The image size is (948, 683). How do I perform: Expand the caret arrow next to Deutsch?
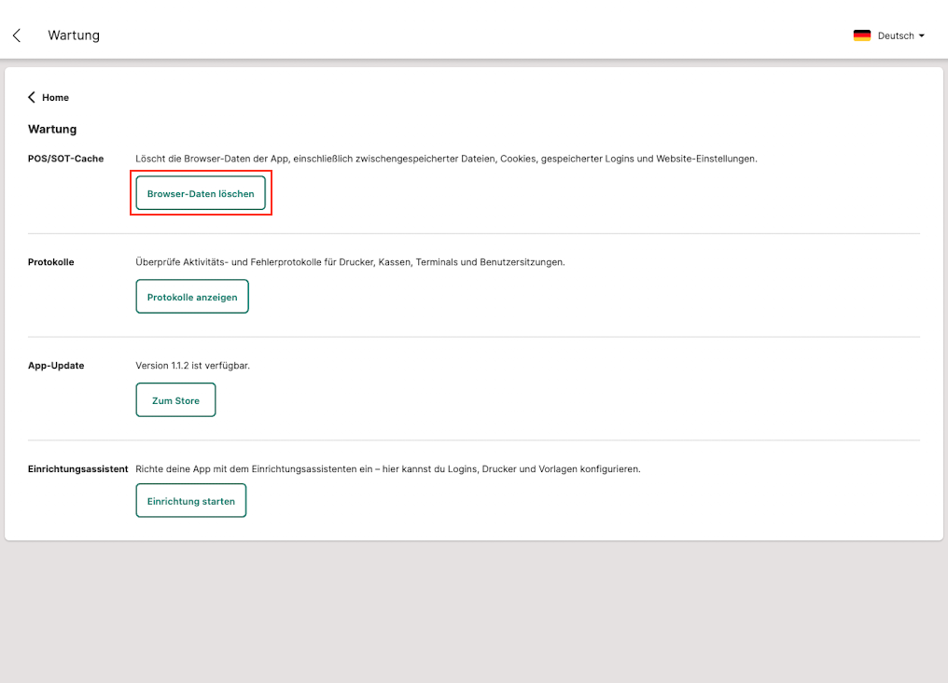(x=922, y=35)
